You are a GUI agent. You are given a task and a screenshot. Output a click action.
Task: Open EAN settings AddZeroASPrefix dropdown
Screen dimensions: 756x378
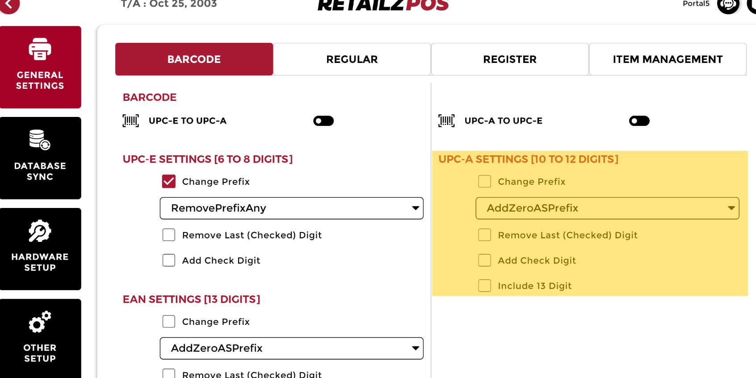tap(291, 349)
